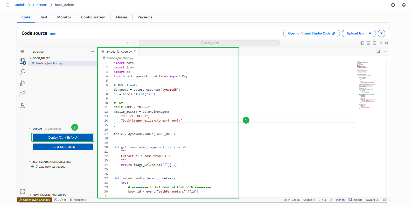The image size is (411, 206).
Task: Toggle the primary side bar layout icon
Action: pos(362,43)
